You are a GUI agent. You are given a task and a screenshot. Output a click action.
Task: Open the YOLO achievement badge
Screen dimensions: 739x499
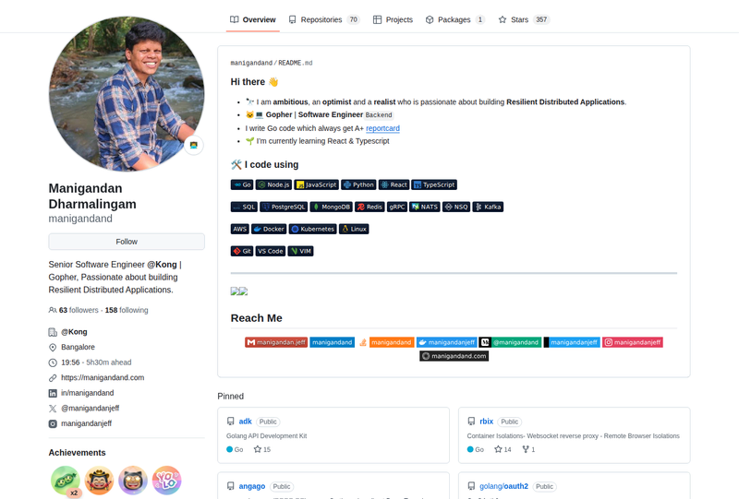tap(166, 481)
